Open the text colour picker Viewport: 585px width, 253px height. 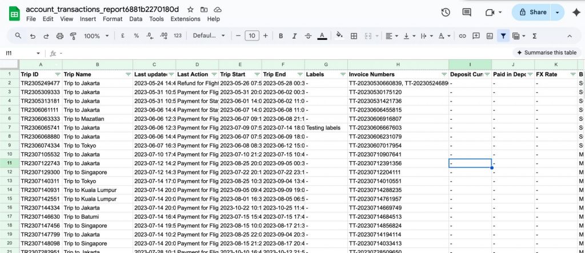click(x=322, y=36)
